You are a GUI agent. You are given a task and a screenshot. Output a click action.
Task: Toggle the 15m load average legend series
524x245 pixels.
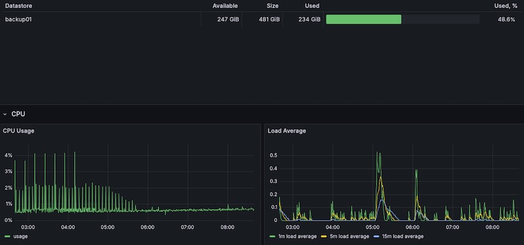[403, 237]
